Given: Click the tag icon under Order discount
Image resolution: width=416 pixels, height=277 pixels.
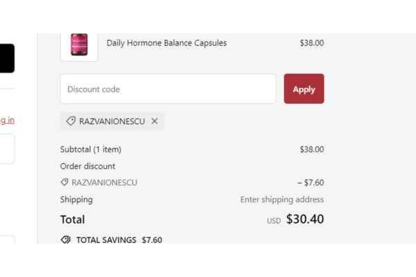Looking at the screenshot, I should point(64,183).
